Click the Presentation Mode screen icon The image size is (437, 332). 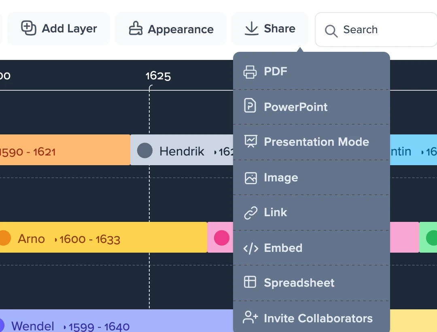[x=250, y=141]
